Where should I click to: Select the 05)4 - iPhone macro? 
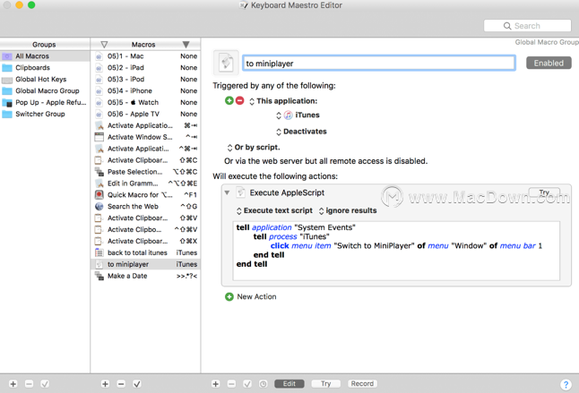pos(145,90)
